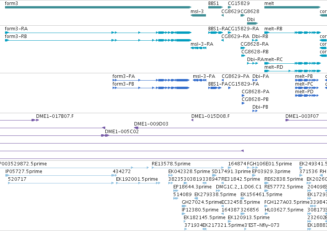
Task: Click the 434272 EST label
Action: point(121,172)
